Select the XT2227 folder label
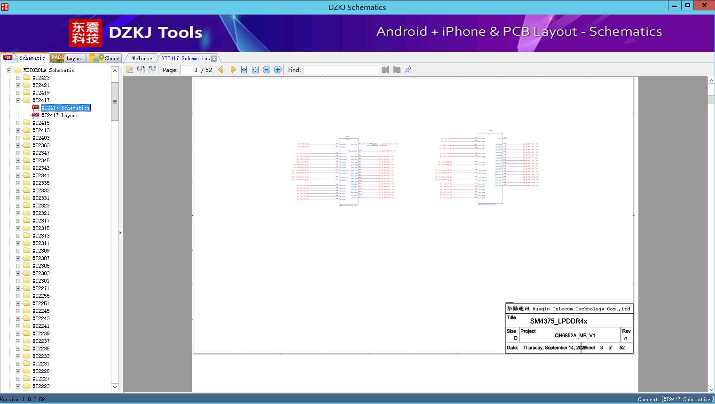The width and height of the screenshot is (715, 404). click(x=41, y=379)
